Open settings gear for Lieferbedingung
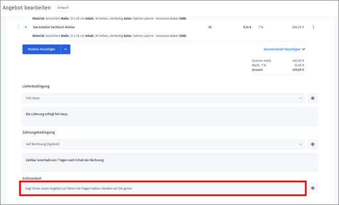Viewport: 339px width, 205px height. click(313, 98)
